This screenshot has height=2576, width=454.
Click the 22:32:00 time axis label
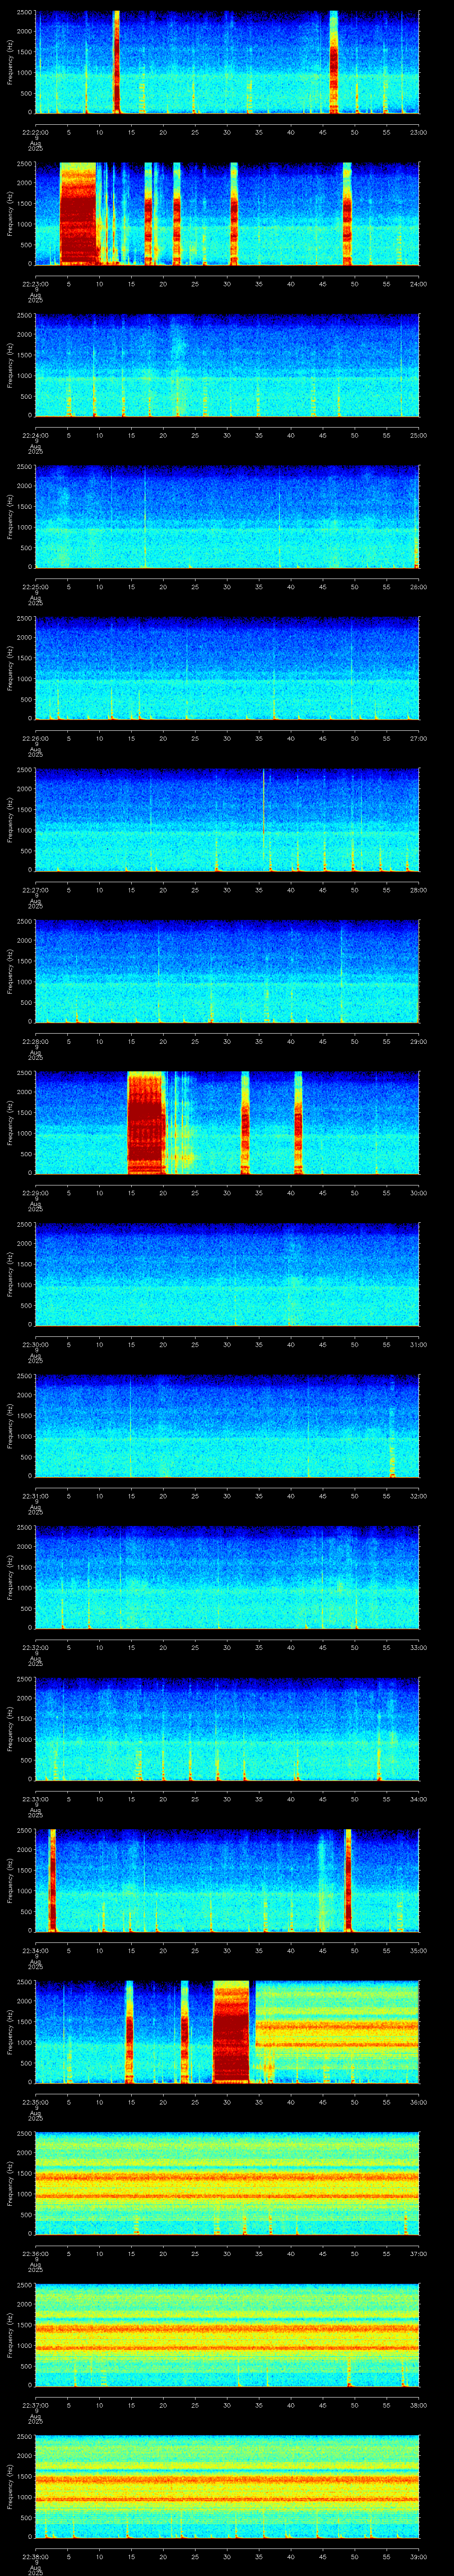pyautogui.click(x=35, y=1647)
